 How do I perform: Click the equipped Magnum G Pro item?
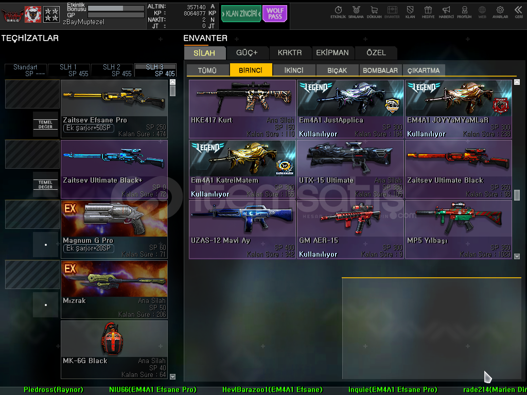point(114,229)
